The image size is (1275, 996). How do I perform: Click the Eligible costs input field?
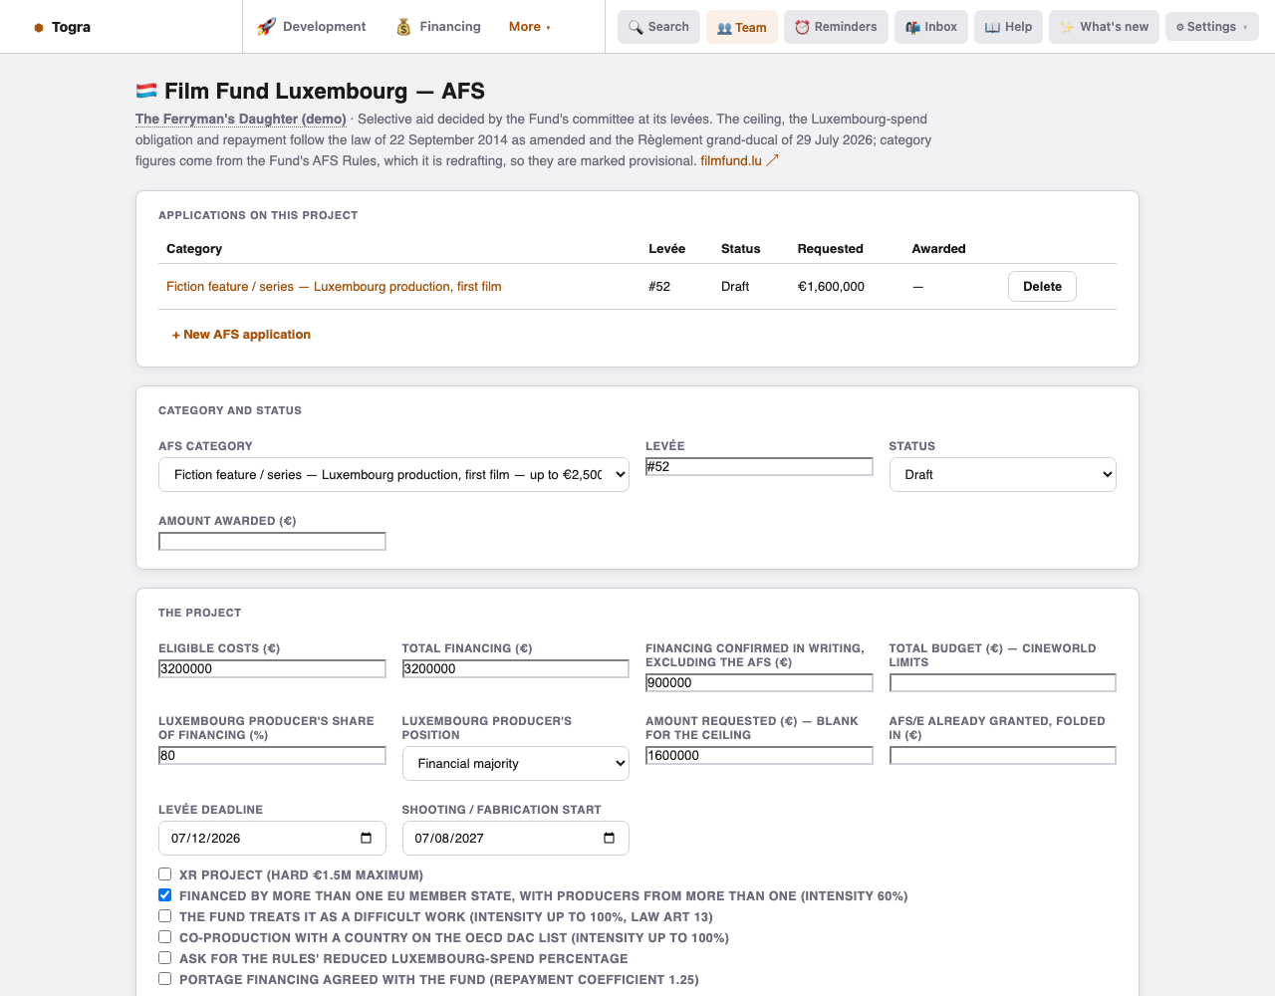pos(272,669)
